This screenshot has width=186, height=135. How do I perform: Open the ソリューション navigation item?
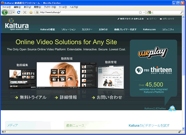[x=68, y=29]
